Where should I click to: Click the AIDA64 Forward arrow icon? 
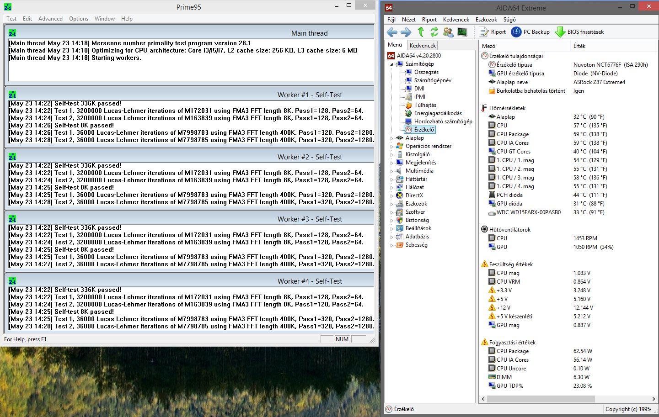[x=406, y=32]
